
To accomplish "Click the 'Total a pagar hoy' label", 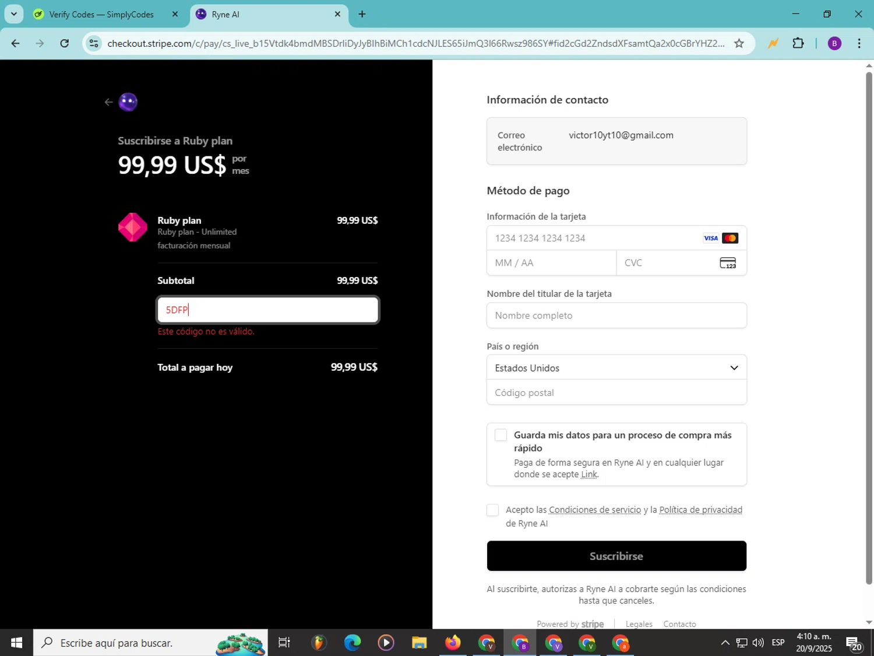I will [x=195, y=367].
